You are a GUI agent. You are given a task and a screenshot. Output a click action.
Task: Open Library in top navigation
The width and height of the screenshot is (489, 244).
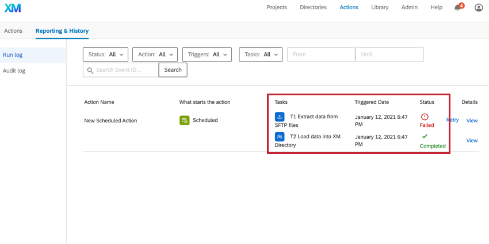[x=380, y=7]
